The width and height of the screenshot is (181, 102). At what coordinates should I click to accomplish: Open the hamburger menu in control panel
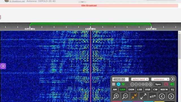114,84
